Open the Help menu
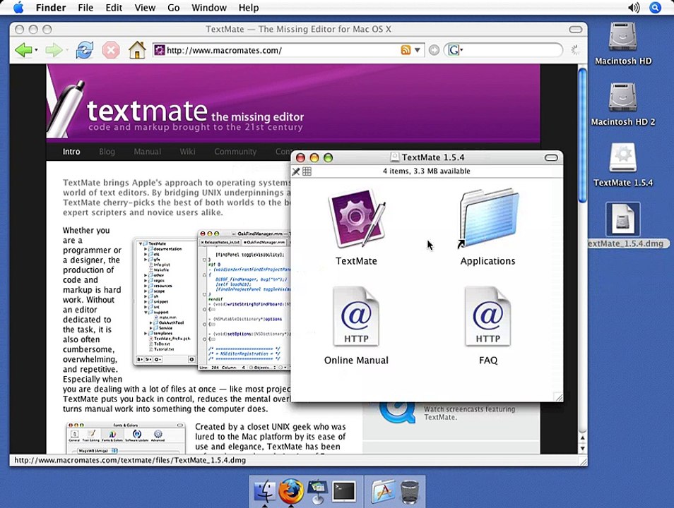Image resolution: width=674 pixels, height=508 pixels. click(249, 8)
